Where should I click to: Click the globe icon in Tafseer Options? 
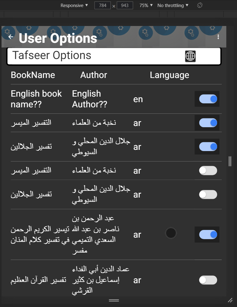190,56
